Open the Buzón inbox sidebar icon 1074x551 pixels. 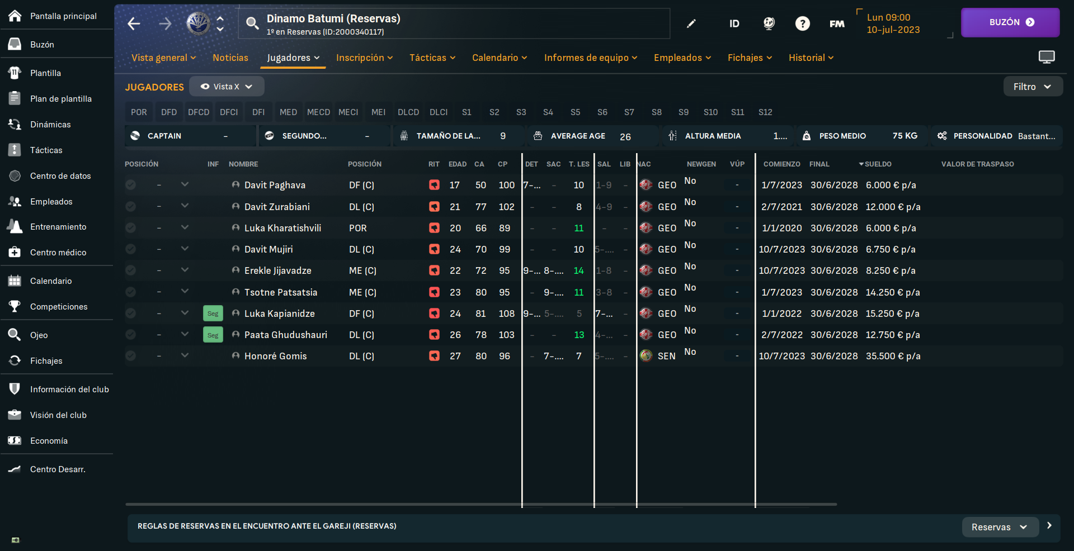pos(15,44)
